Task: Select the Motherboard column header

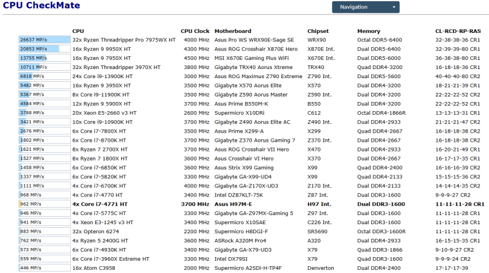Action: pos(233,31)
